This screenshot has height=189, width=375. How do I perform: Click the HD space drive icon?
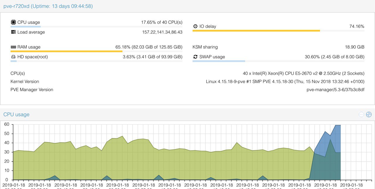pos(13,57)
